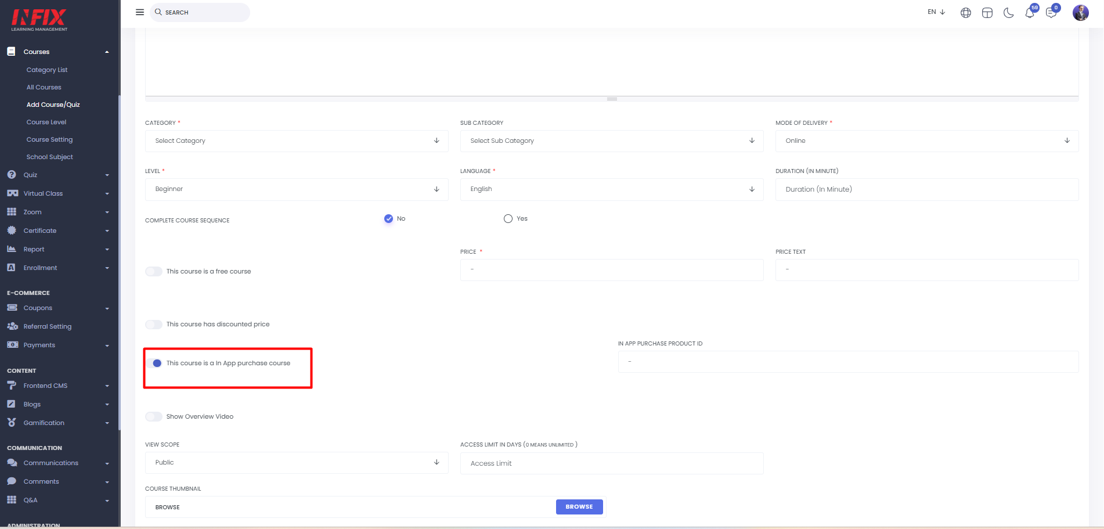
Task: Expand the Quiz menu arrow
Action: tap(107, 175)
